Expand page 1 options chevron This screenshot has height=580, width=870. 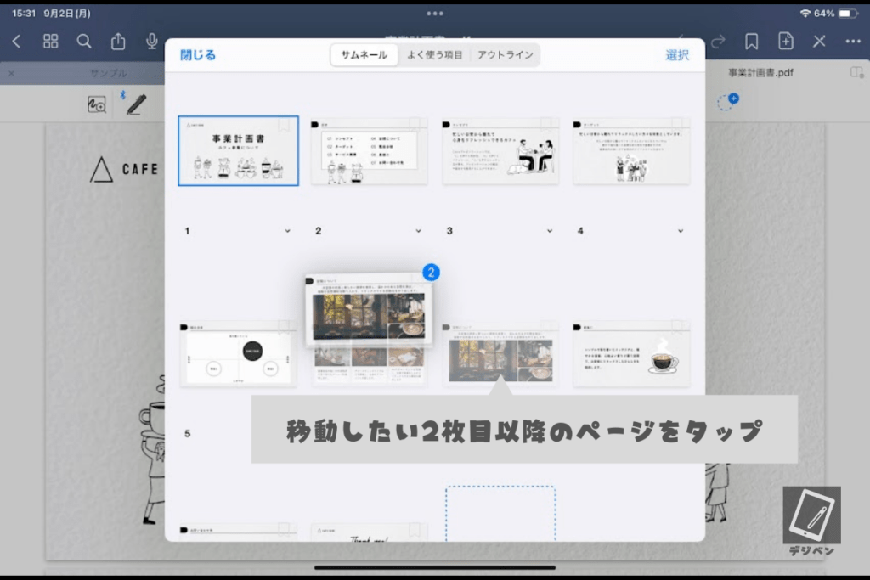tap(287, 231)
